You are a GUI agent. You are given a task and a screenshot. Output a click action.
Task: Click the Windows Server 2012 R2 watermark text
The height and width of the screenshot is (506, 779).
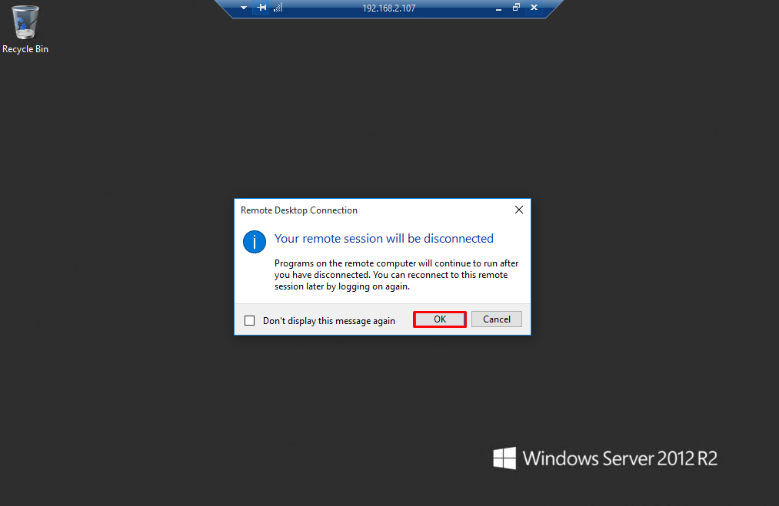620,458
